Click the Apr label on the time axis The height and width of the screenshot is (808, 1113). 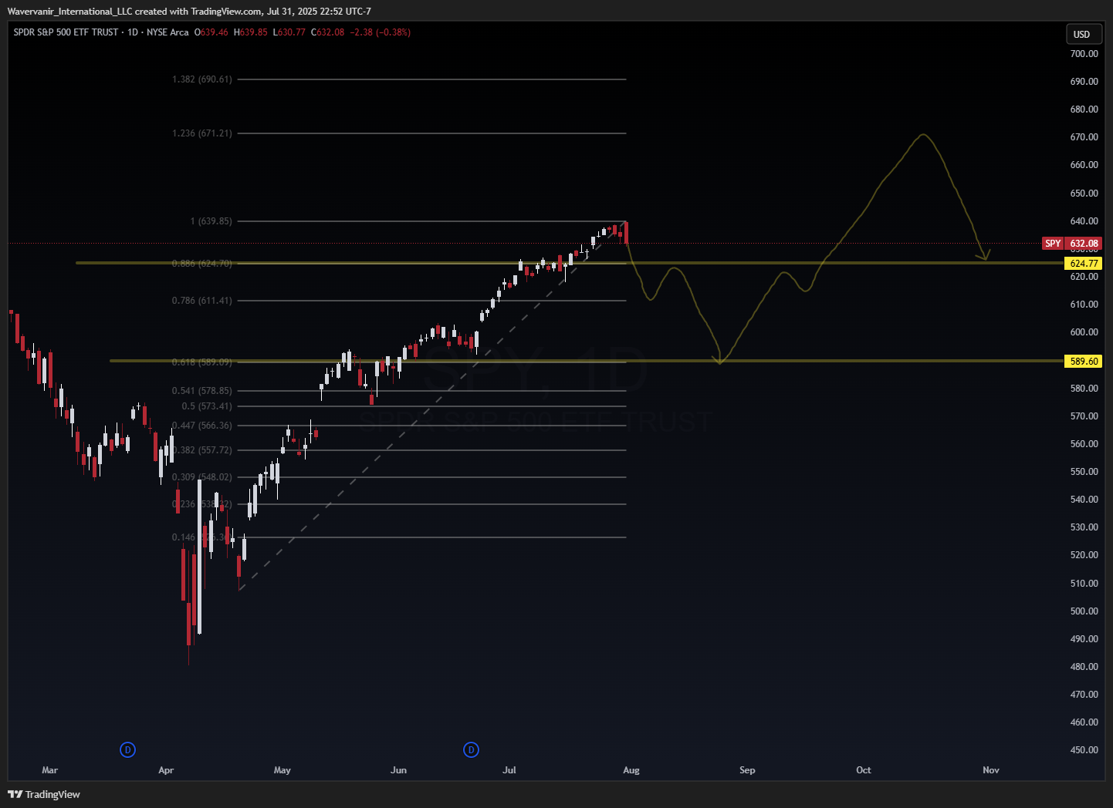click(x=166, y=770)
